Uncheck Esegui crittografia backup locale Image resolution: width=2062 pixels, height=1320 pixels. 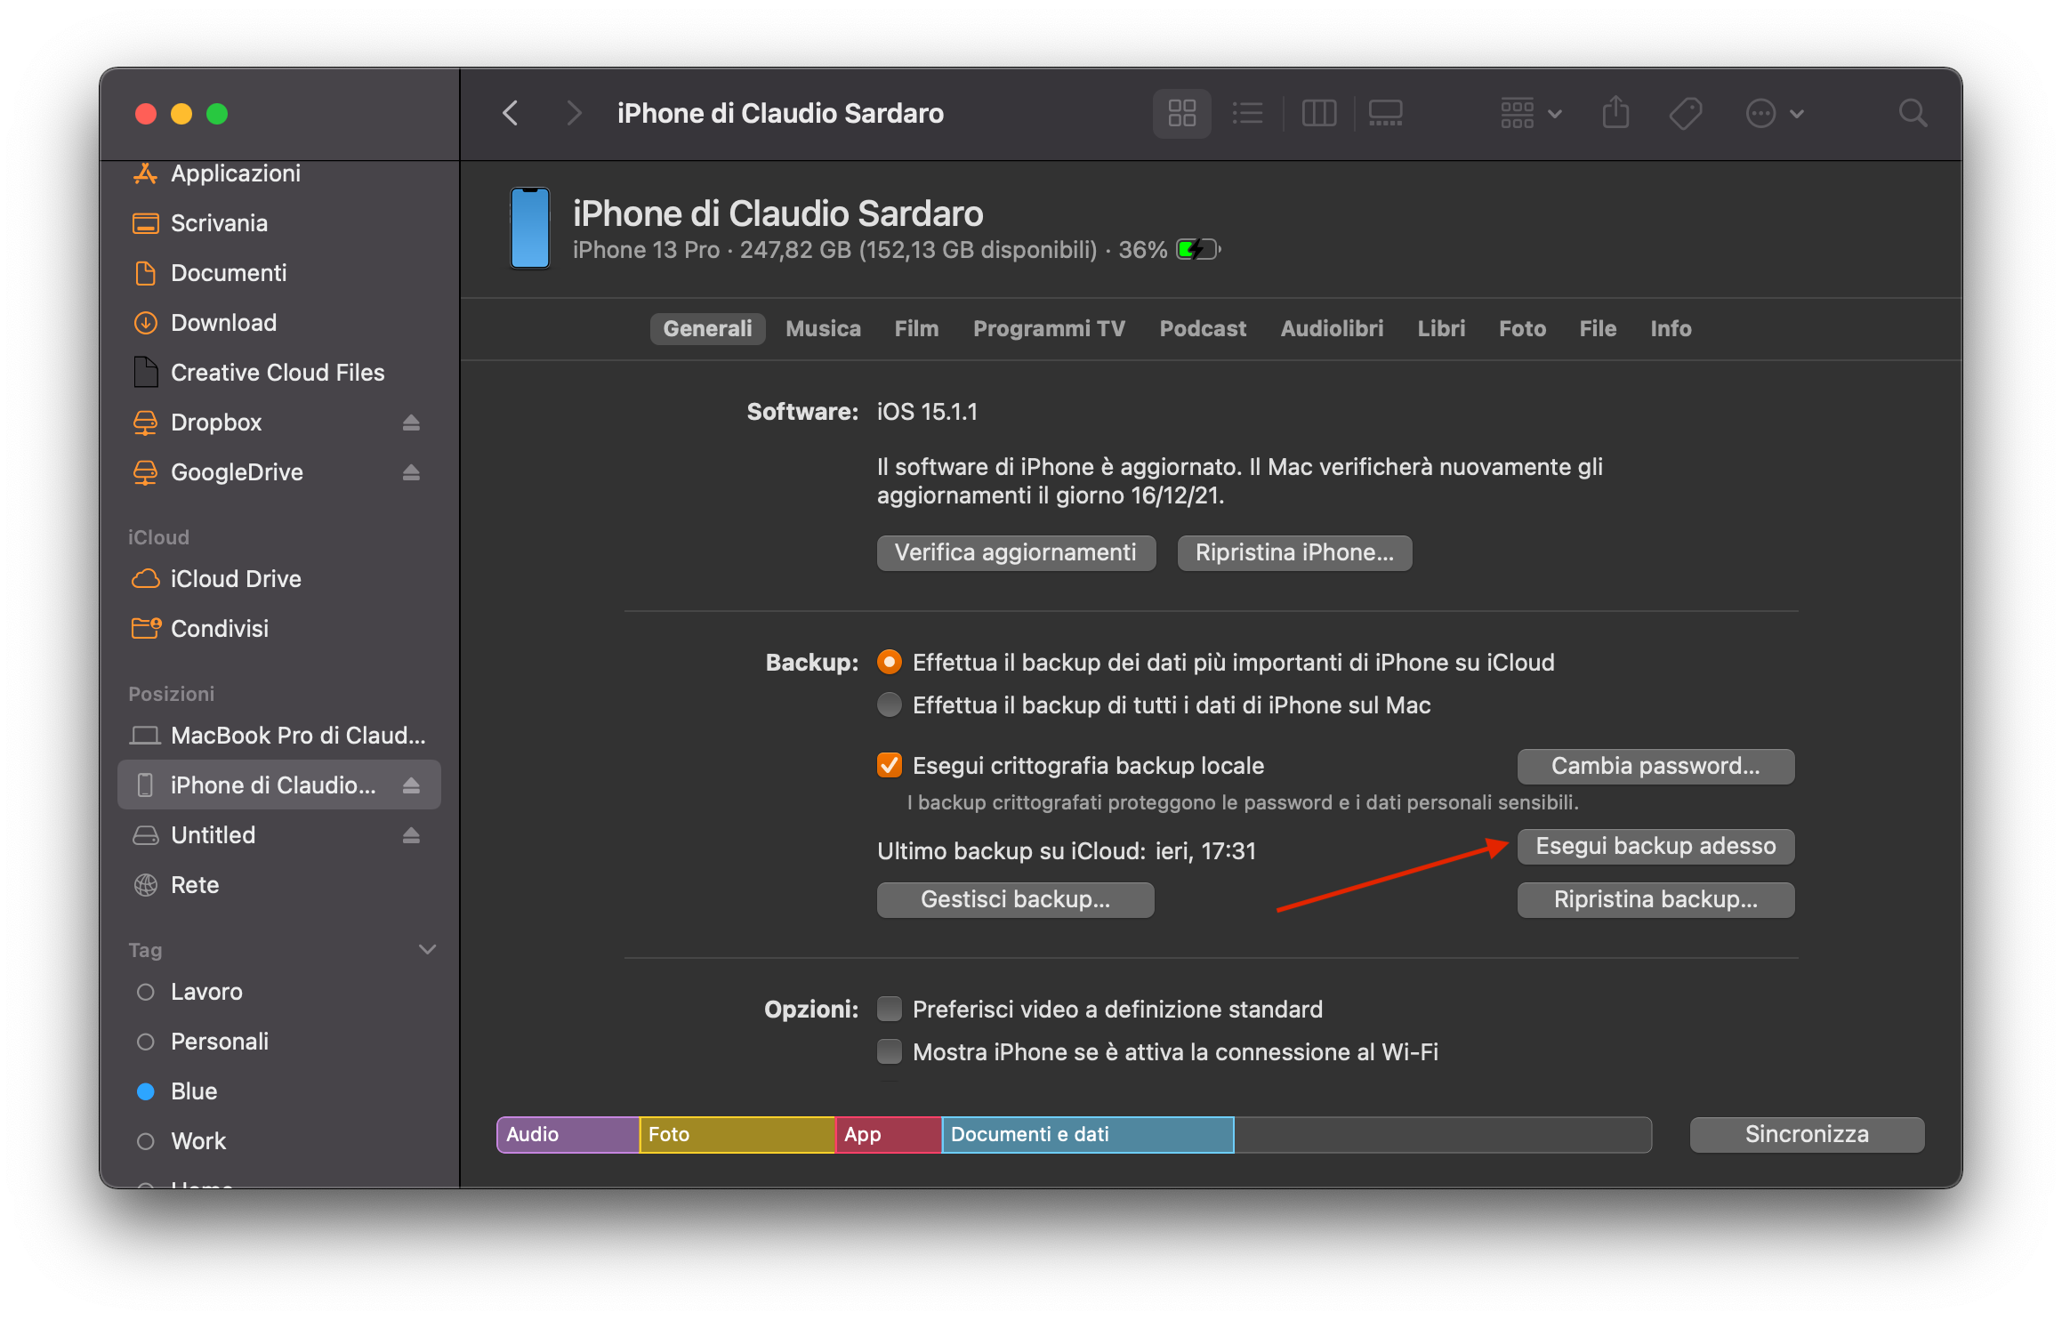[x=890, y=766]
